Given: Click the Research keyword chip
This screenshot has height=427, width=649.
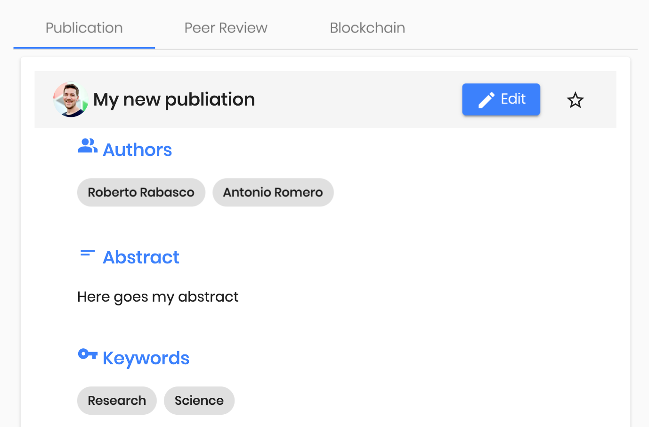Looking at the screenshot, I should (x=117, y=401).
